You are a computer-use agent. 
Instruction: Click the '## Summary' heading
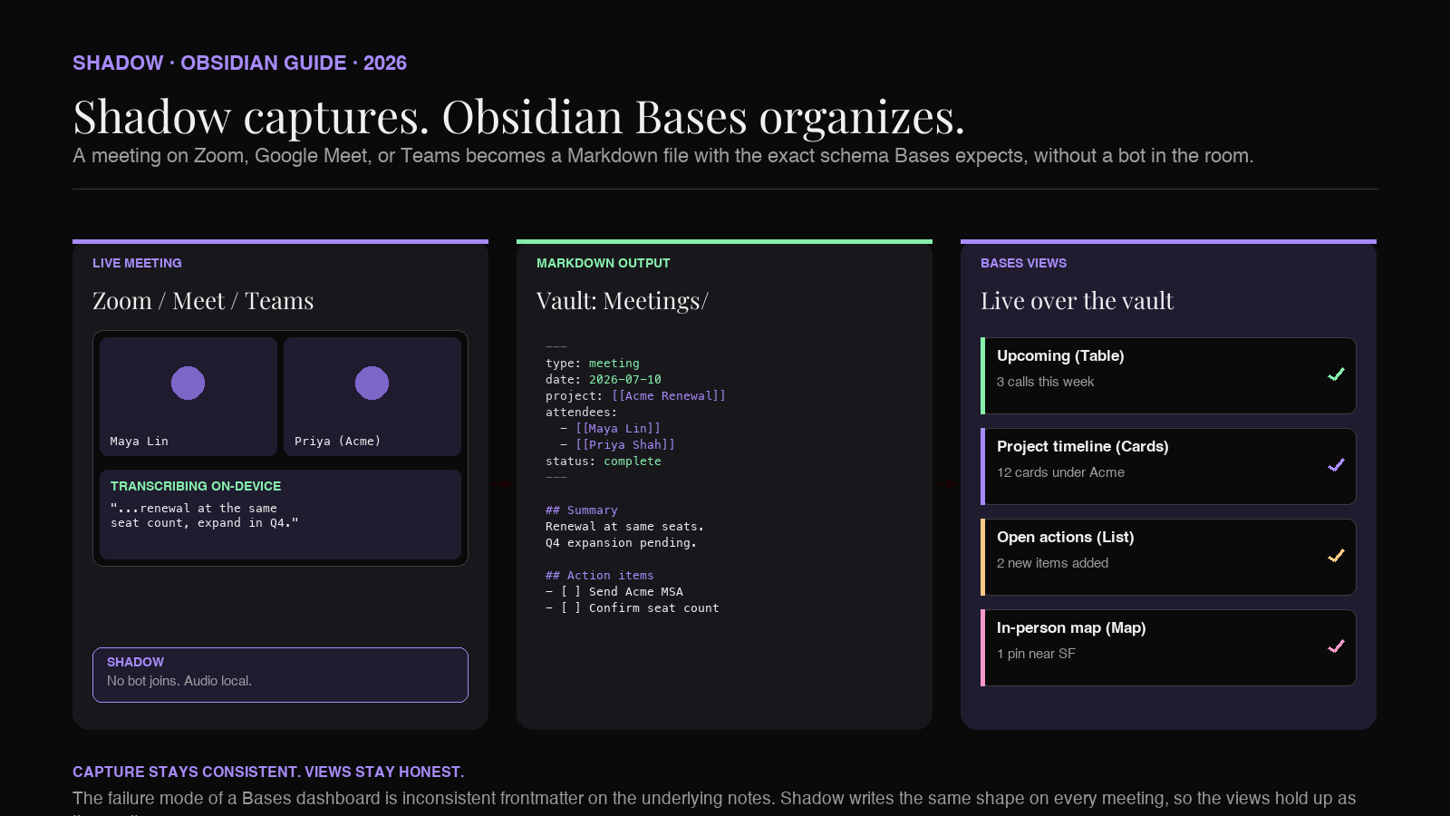pyautogui.click(x=582, y=510)
